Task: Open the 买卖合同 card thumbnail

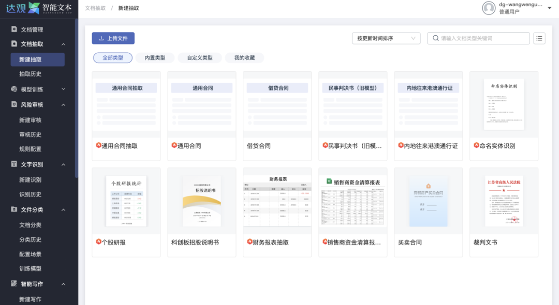Action: point(428,201)
